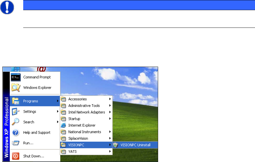The height and width of the screenshot is (162, 255).
Task: Expand the YATS submenu arrow
Action: (x=110, y=151)
